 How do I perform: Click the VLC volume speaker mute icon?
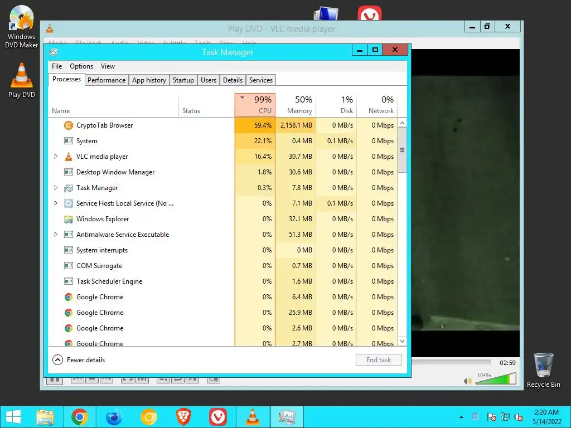[468, 381]
